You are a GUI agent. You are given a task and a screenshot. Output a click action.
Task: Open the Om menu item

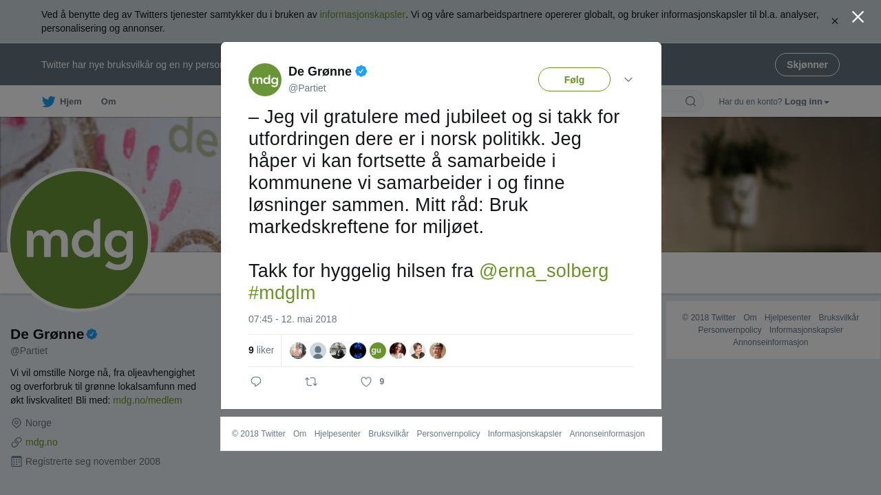click(x=108, y=102)
